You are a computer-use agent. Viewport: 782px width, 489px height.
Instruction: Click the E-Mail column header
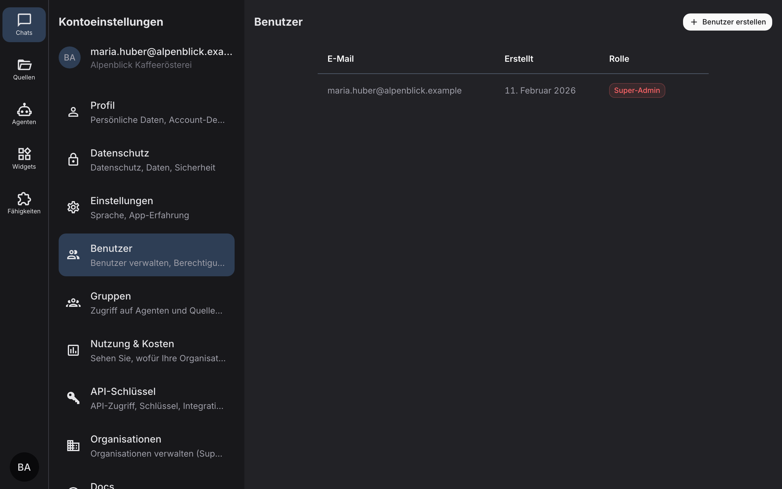point(340,59)
